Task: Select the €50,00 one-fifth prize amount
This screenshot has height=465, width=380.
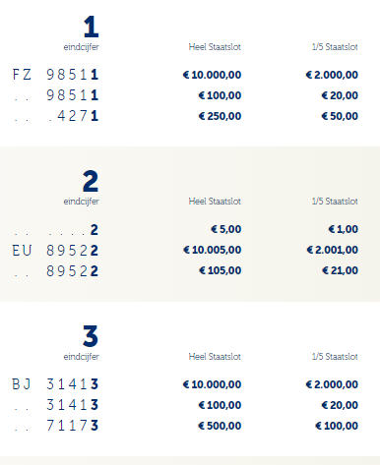Action: pyautogui.click(x=340, y=116)
